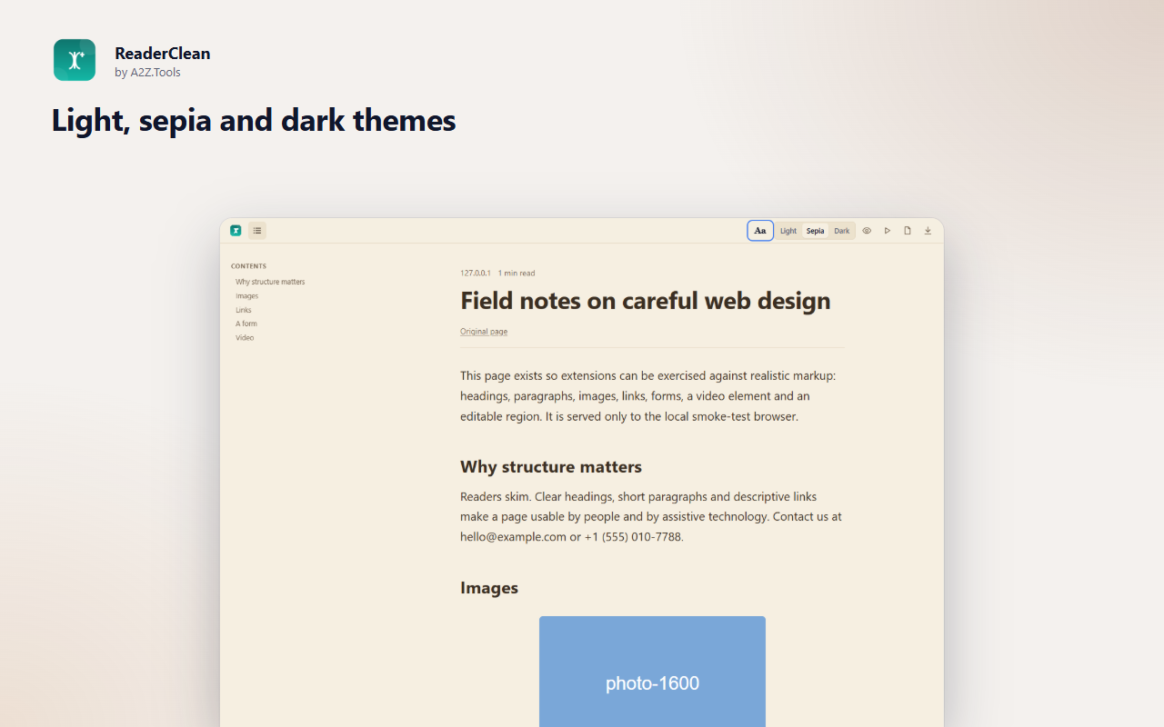Jump to A form in contents

click(x=246, y=324)
